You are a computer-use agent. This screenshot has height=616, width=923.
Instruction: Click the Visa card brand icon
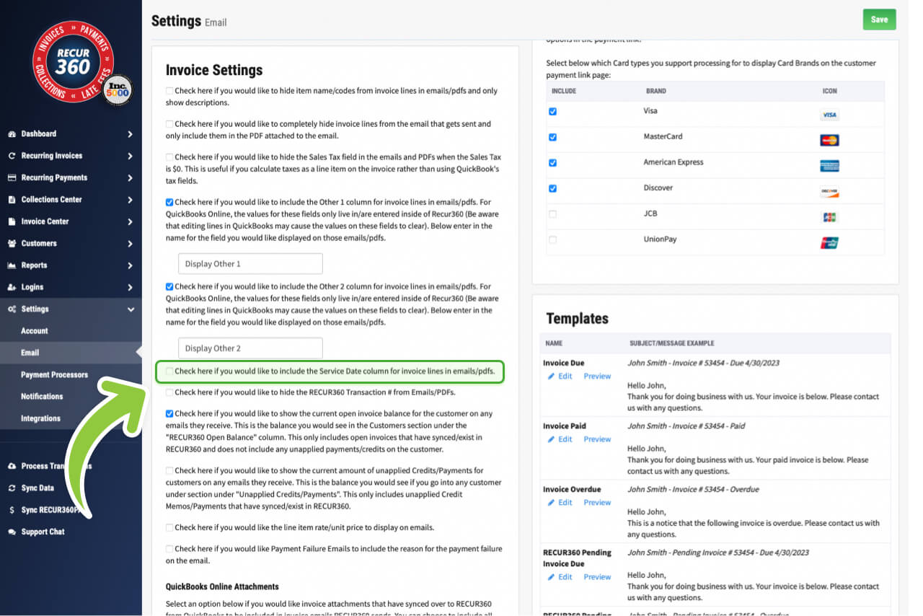tap(829, 115)
